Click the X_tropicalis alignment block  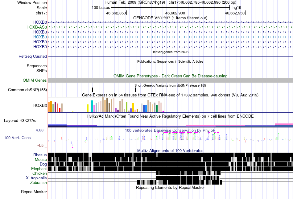click(x=188, y=178)
